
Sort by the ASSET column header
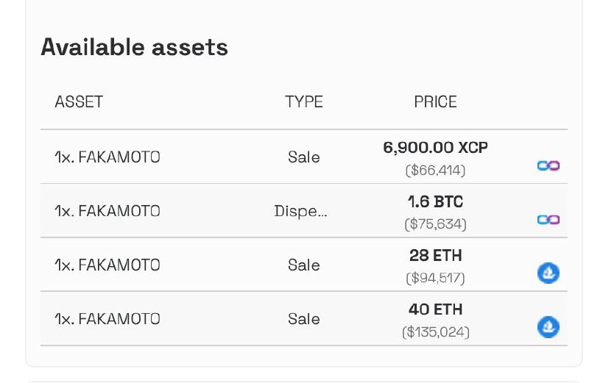(79, 101)
